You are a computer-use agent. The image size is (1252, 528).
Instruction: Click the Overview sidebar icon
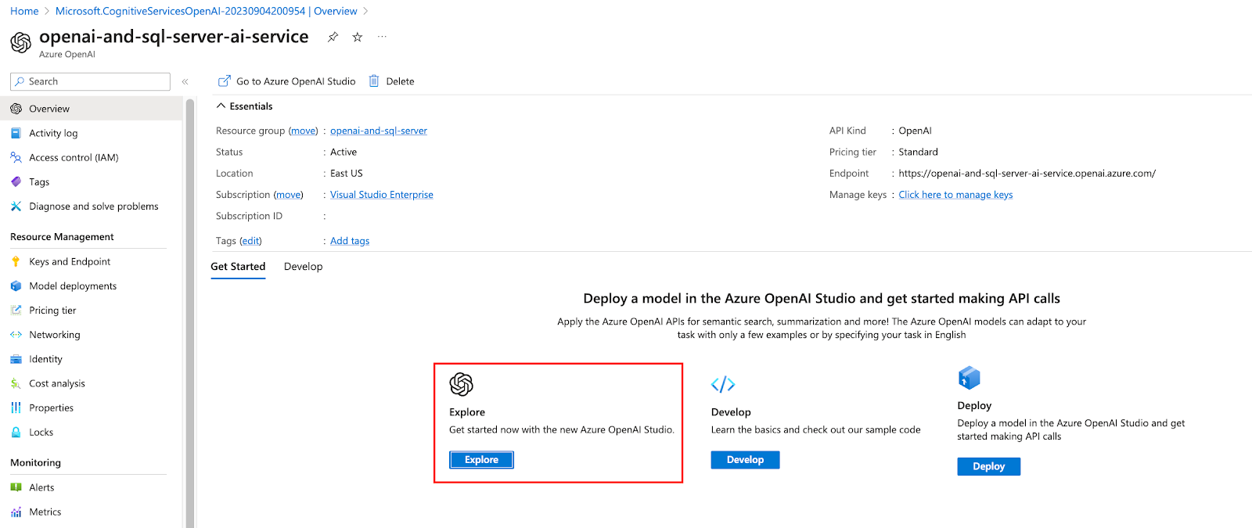click(x=16, y=109)
